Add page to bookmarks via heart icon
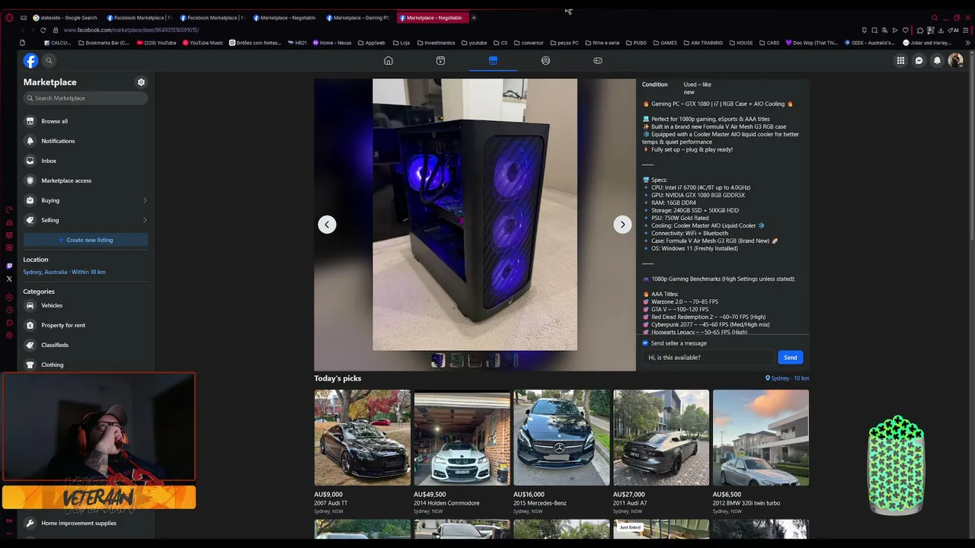Image resolution: width=975 pixels, height=548 pixels. click(x=906, y=30)
